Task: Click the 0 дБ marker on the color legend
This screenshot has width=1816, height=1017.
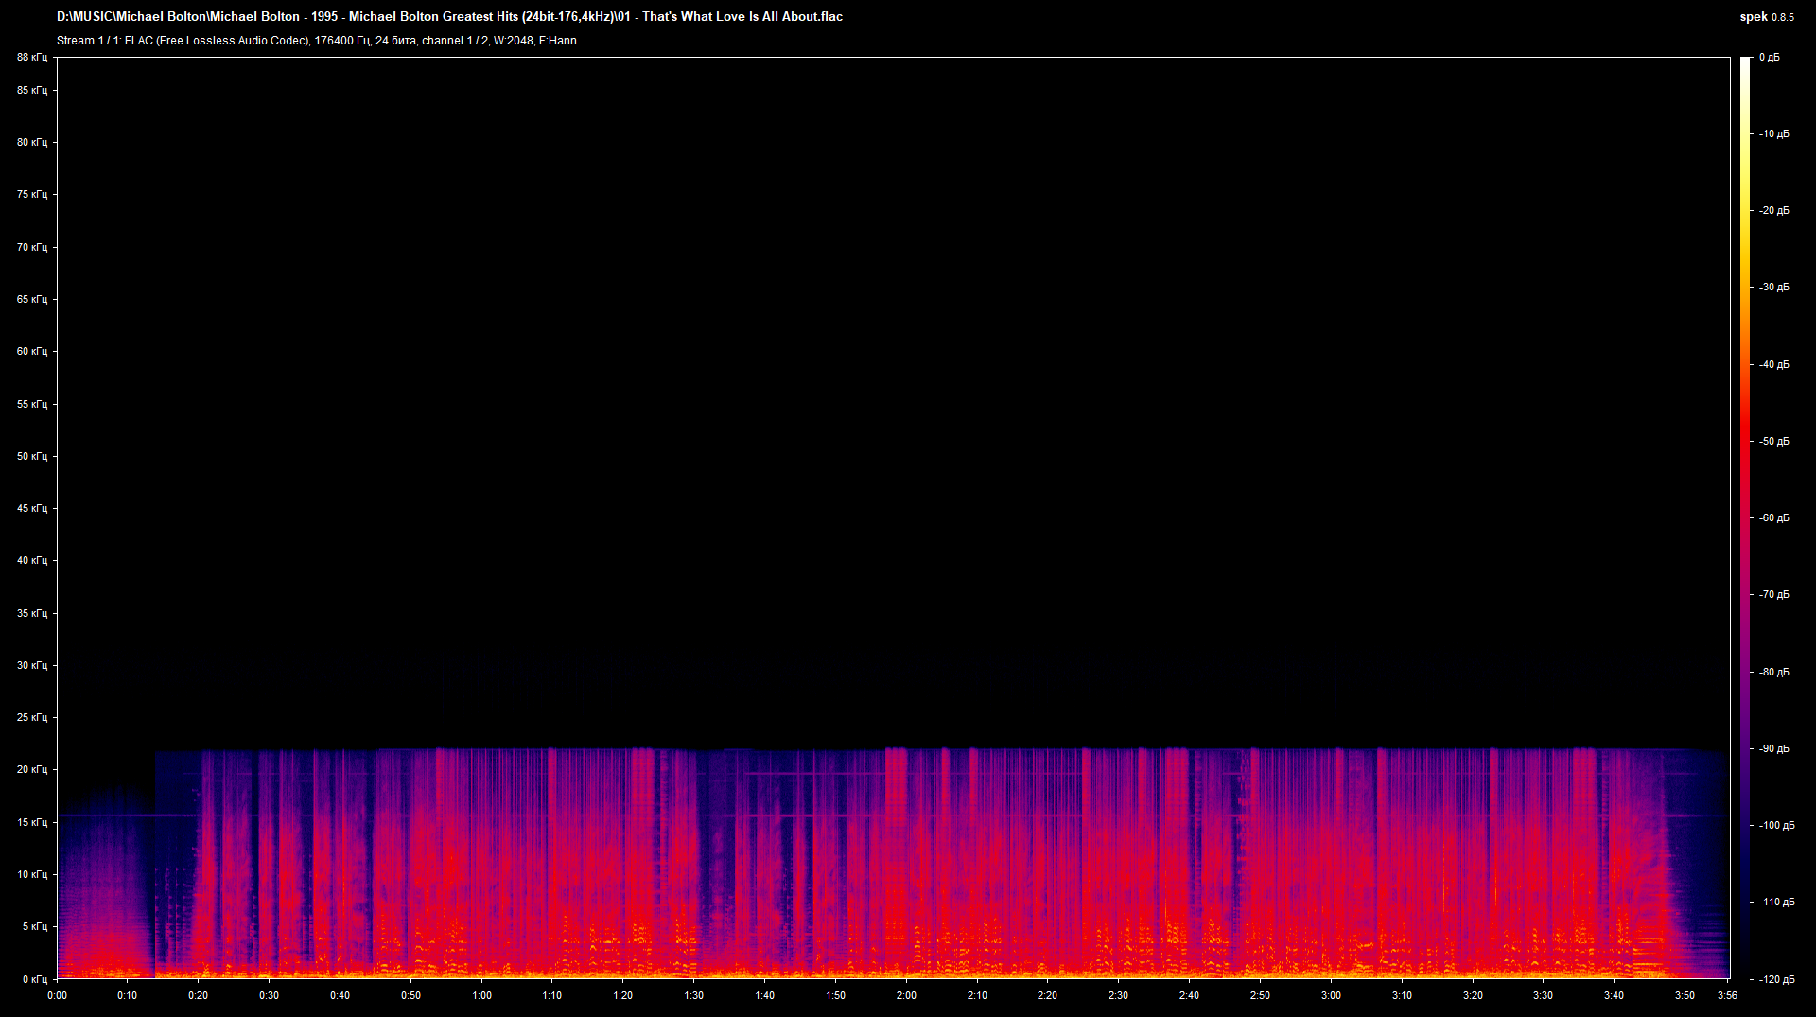Action: pos(1772,57)
